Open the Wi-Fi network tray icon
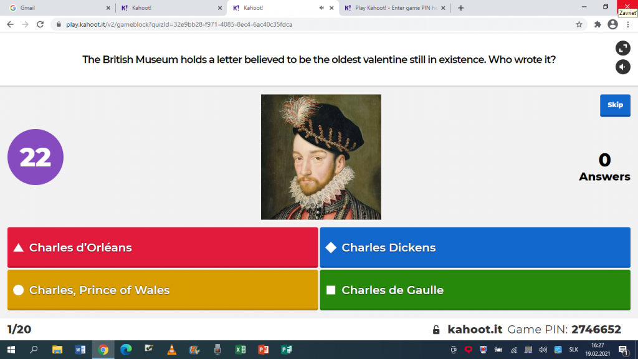 point(513,350)
